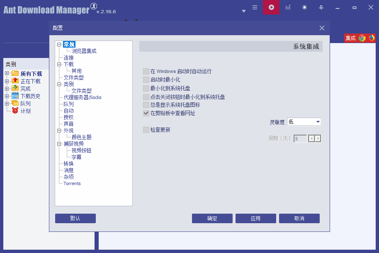Click the 计划 alarm clock icon
This screenshot has width=379, height=253.
click(x=15, y=111)
